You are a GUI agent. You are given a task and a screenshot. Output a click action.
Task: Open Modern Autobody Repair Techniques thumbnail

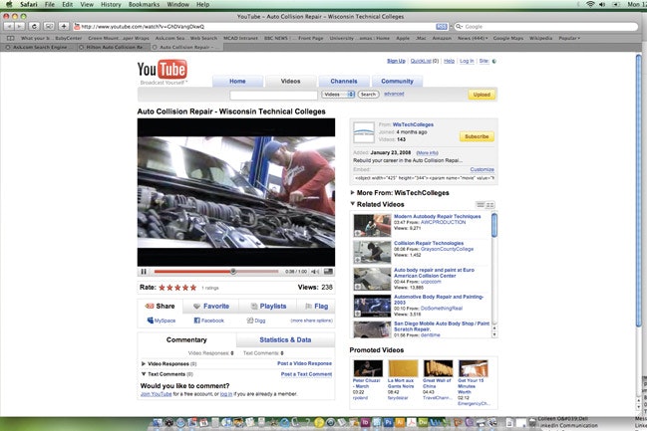(372, 225)
